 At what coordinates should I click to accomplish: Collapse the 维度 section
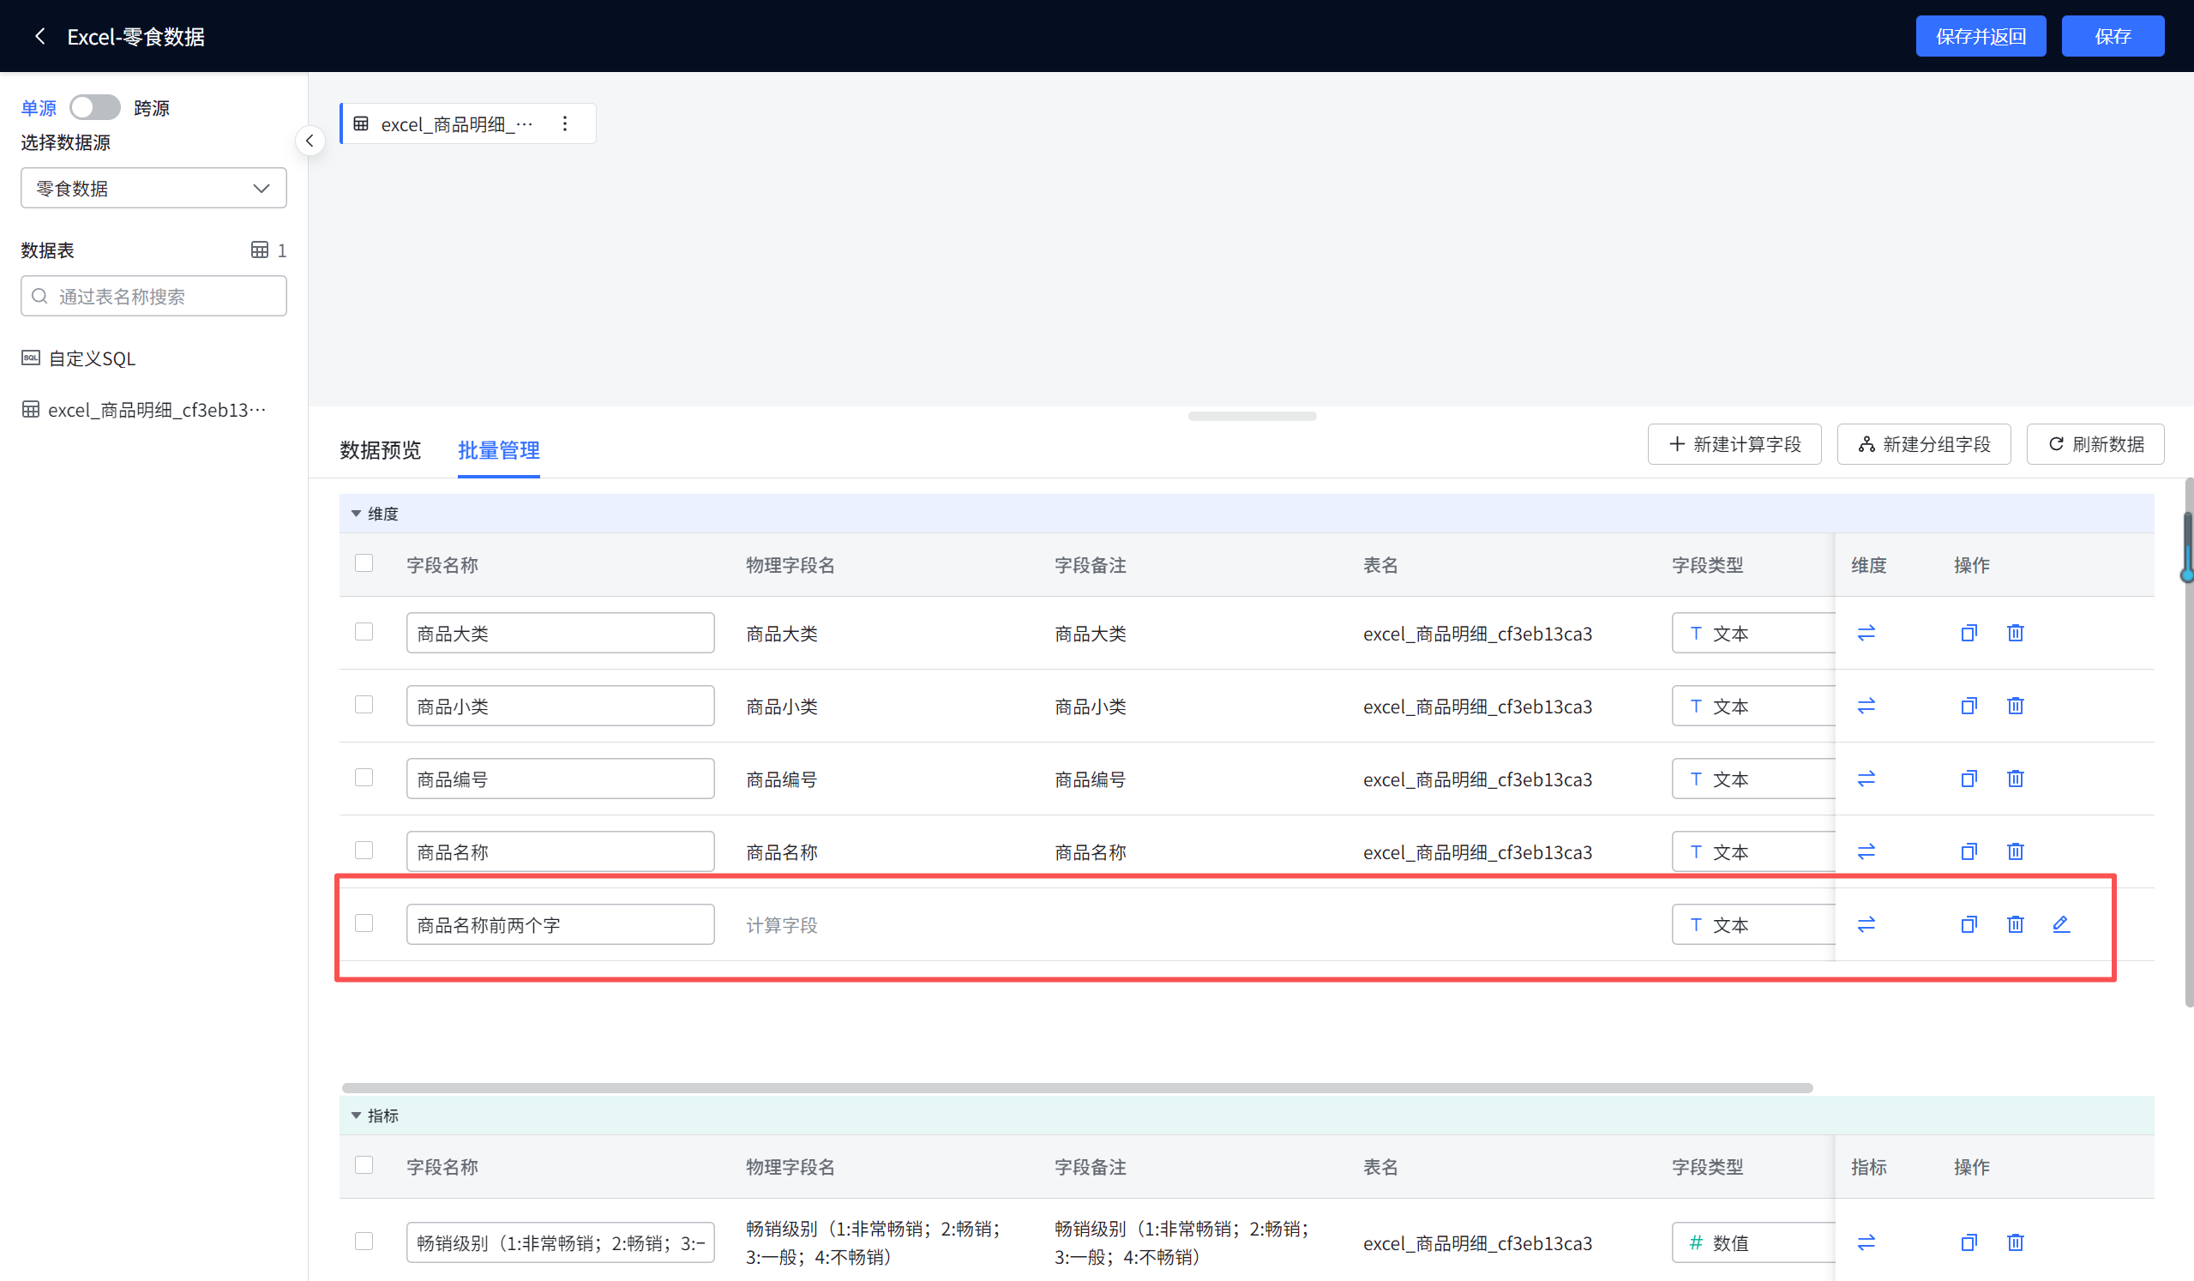pyautogui.click(x=356, y=514)
